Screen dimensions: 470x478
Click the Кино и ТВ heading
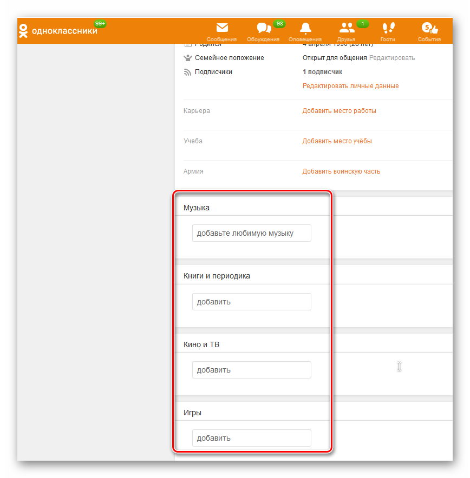tap(201, 344)
